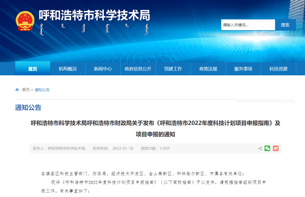
Task: Open the 政策法规 menu
Action: (x=208, y=69)
